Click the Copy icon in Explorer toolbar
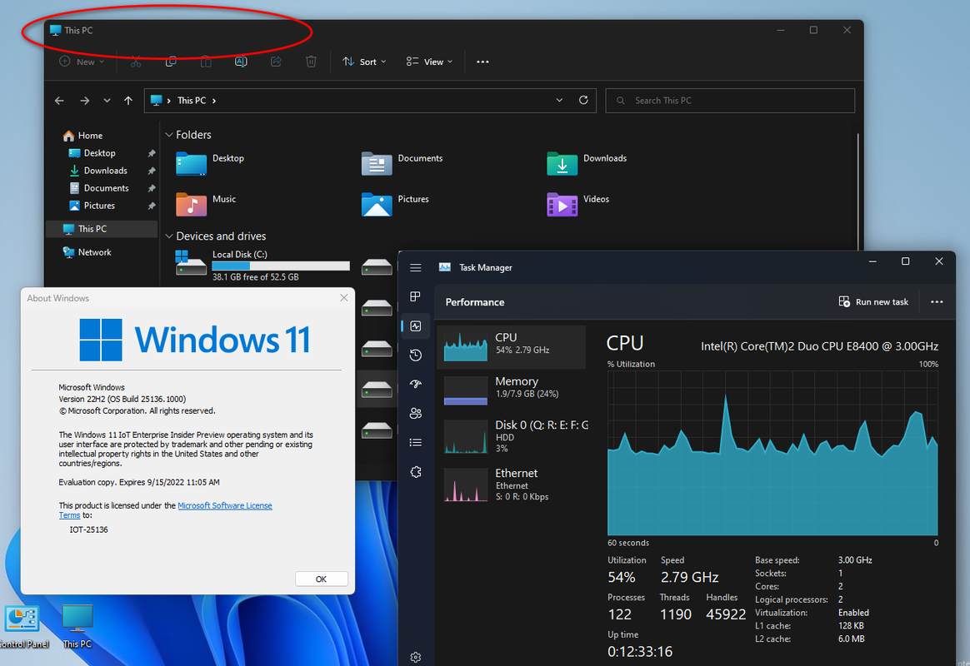 [171, 62]
